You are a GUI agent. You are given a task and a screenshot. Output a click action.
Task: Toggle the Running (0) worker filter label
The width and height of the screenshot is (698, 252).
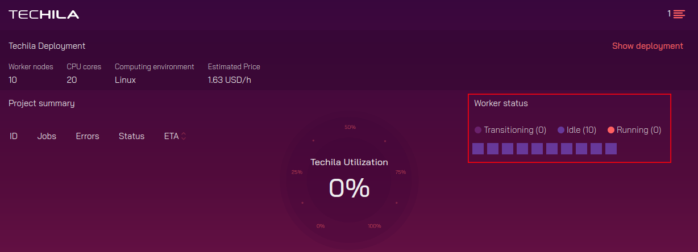tap(639, 130)
